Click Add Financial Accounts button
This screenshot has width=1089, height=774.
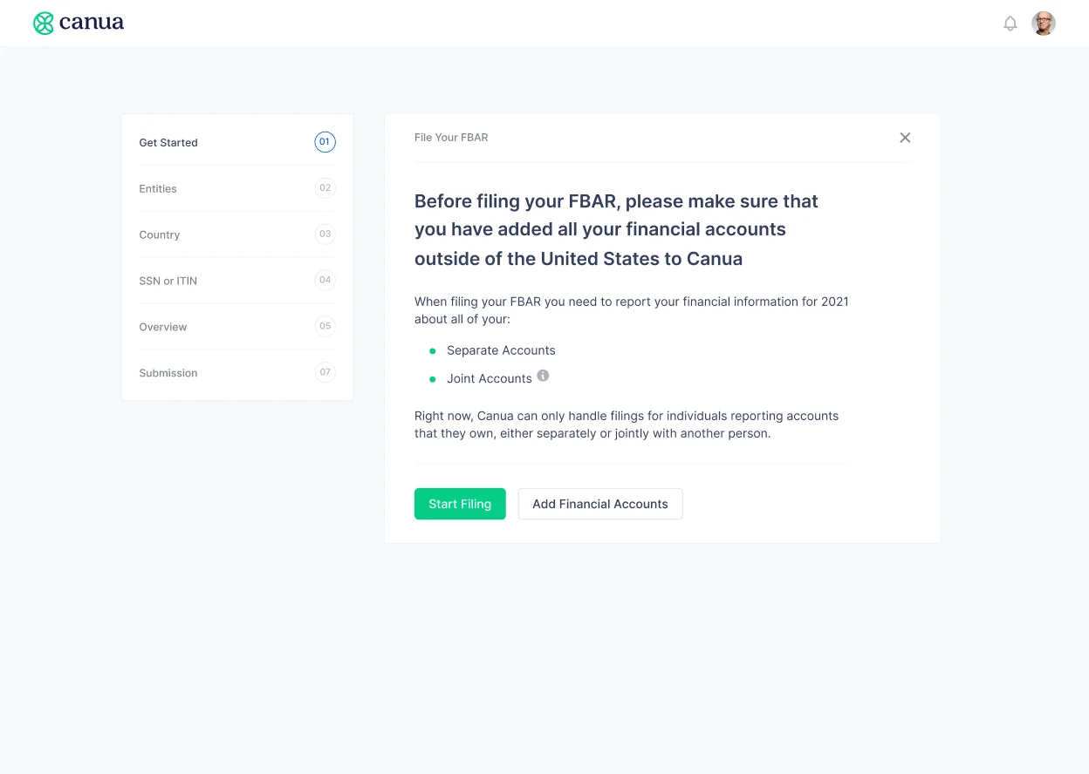tap(600, 504)
